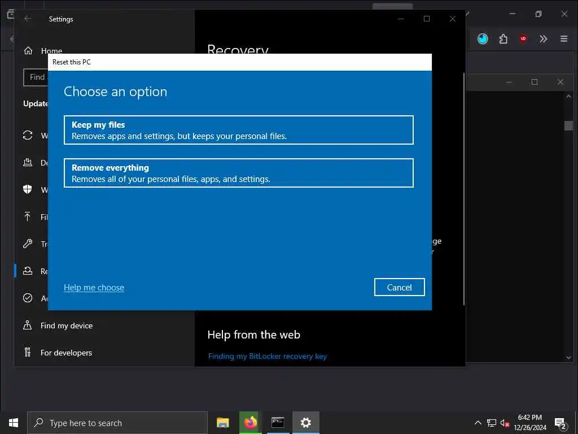This screenshot has width=578, height=434.
Task: Cancel the Reset this PC dialog
Action: pyautogui.click(x=399, y=287)
